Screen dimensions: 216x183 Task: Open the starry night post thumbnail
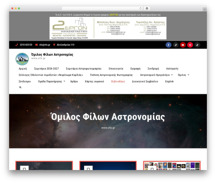click(x=44, y=166)
